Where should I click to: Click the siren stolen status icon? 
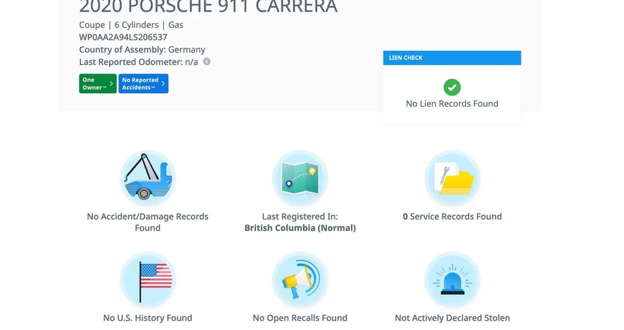(x=452, y=280)
